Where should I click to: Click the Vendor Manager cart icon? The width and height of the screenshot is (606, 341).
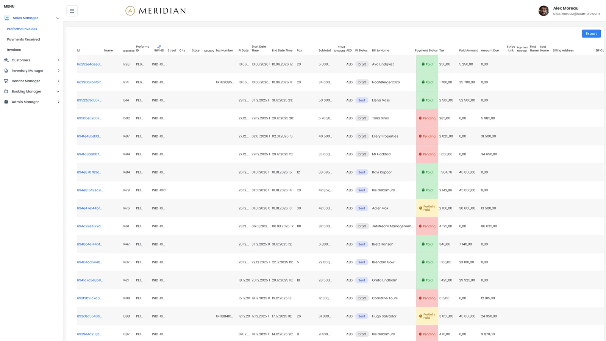click(x=6, y=81)
